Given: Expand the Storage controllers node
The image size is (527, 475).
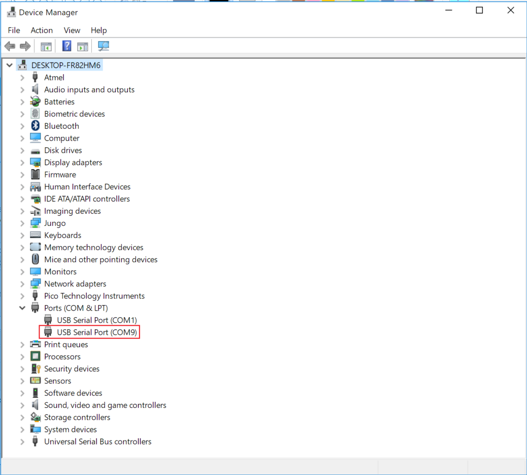Looking at the screenshot, I should (x=22, y=417).
